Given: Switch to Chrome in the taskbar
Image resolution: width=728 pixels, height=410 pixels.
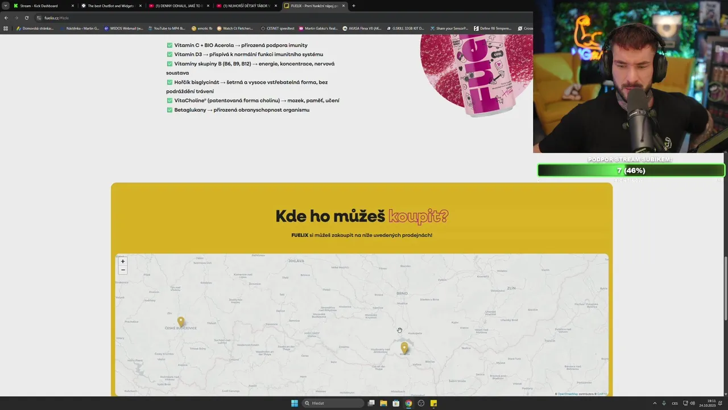Looking at the screenshot, I should click(408, 403).
